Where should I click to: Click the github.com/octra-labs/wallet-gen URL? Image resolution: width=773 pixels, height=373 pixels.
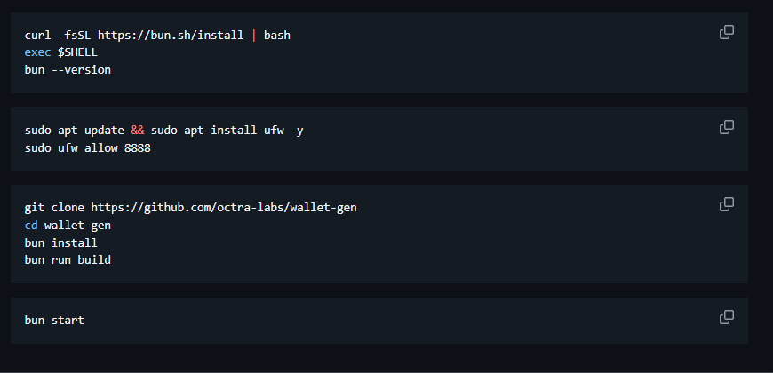click(x=224, y=208)
